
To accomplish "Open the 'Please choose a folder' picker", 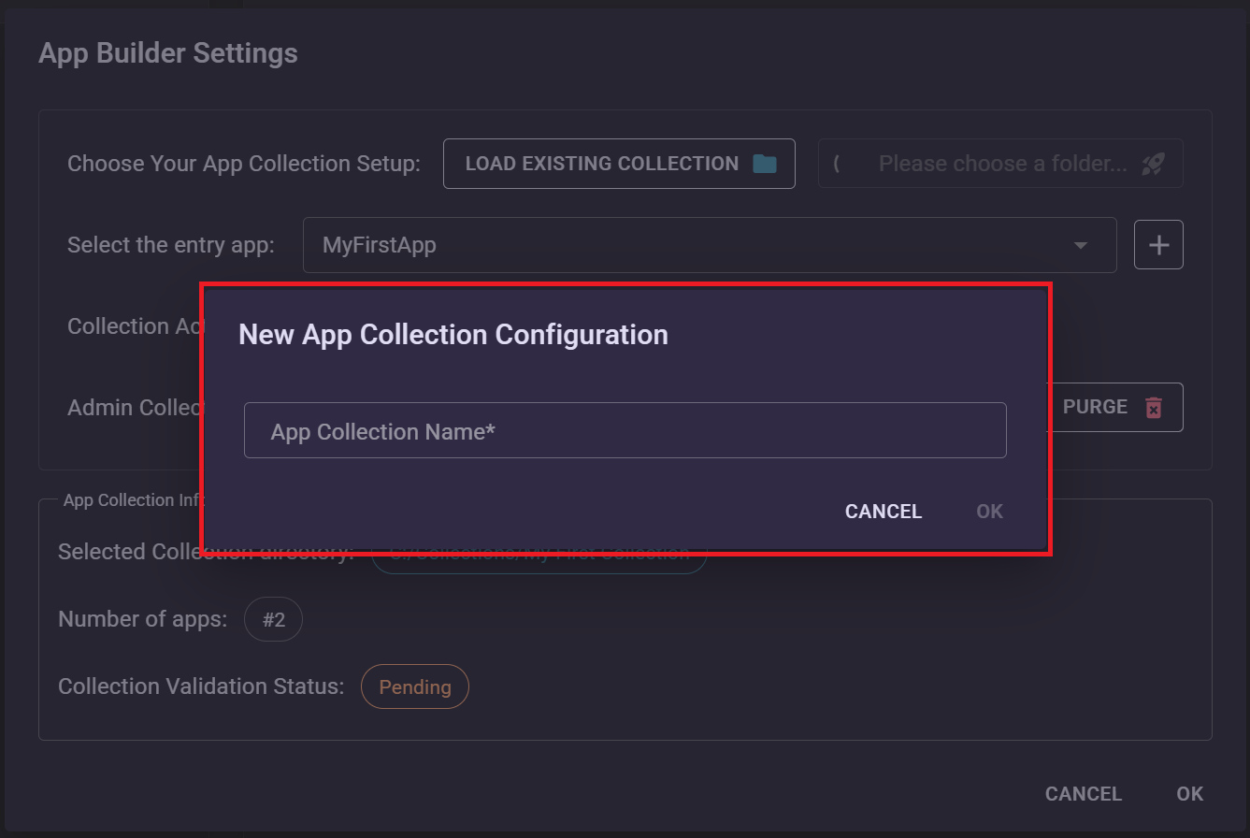I will [1000, 163].
